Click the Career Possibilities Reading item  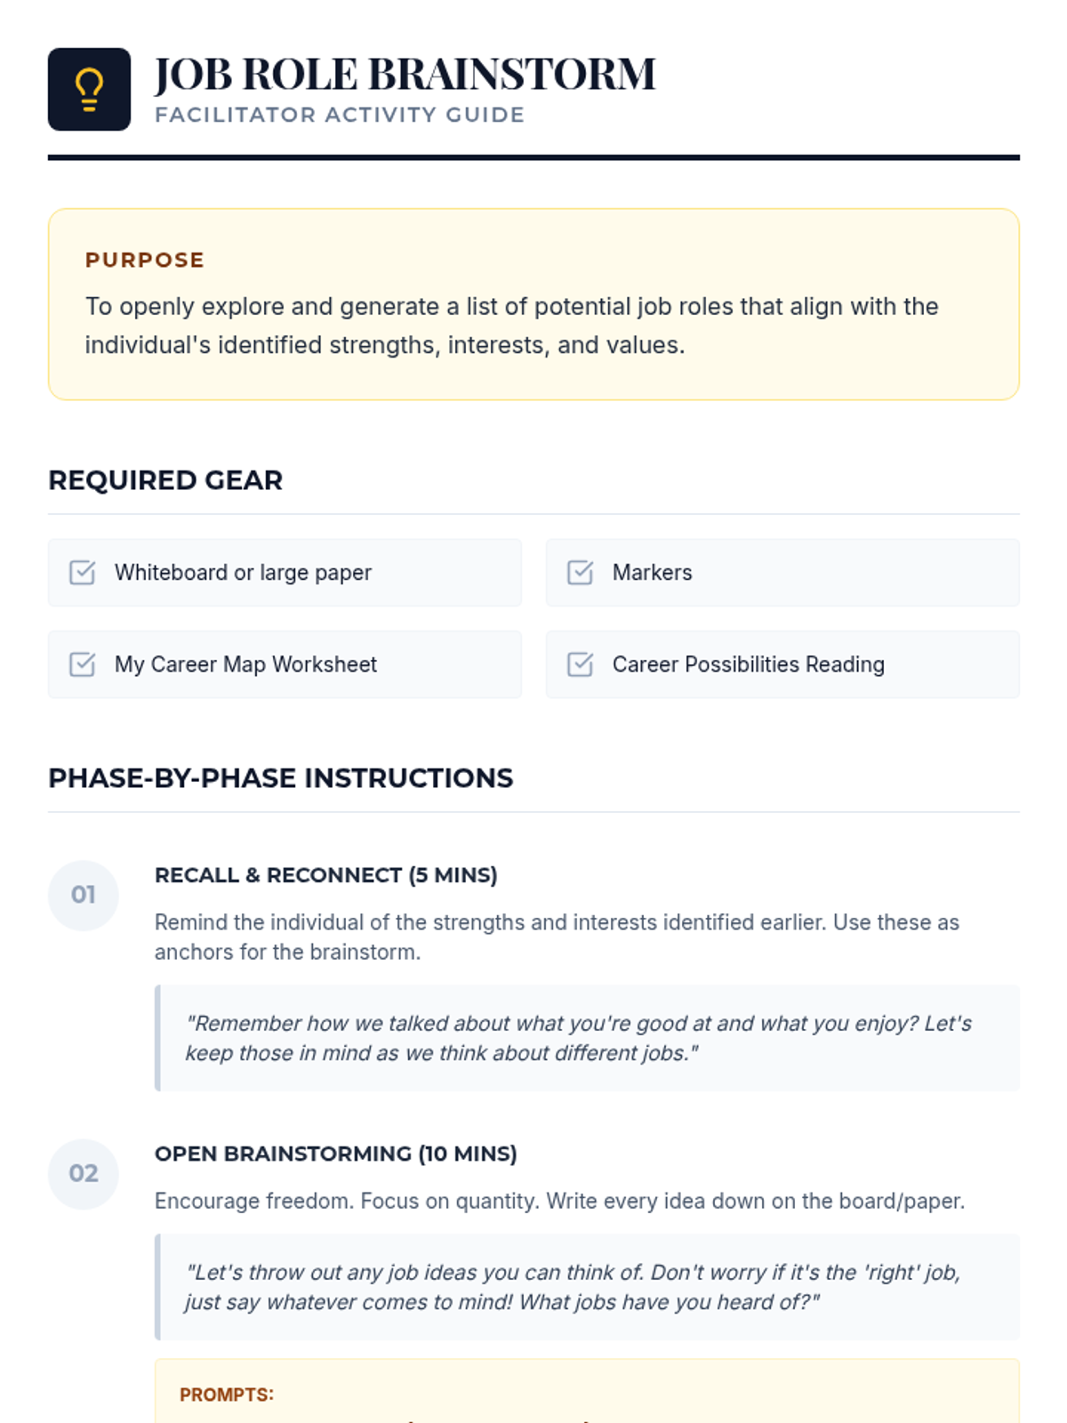[x=748, y=664]
